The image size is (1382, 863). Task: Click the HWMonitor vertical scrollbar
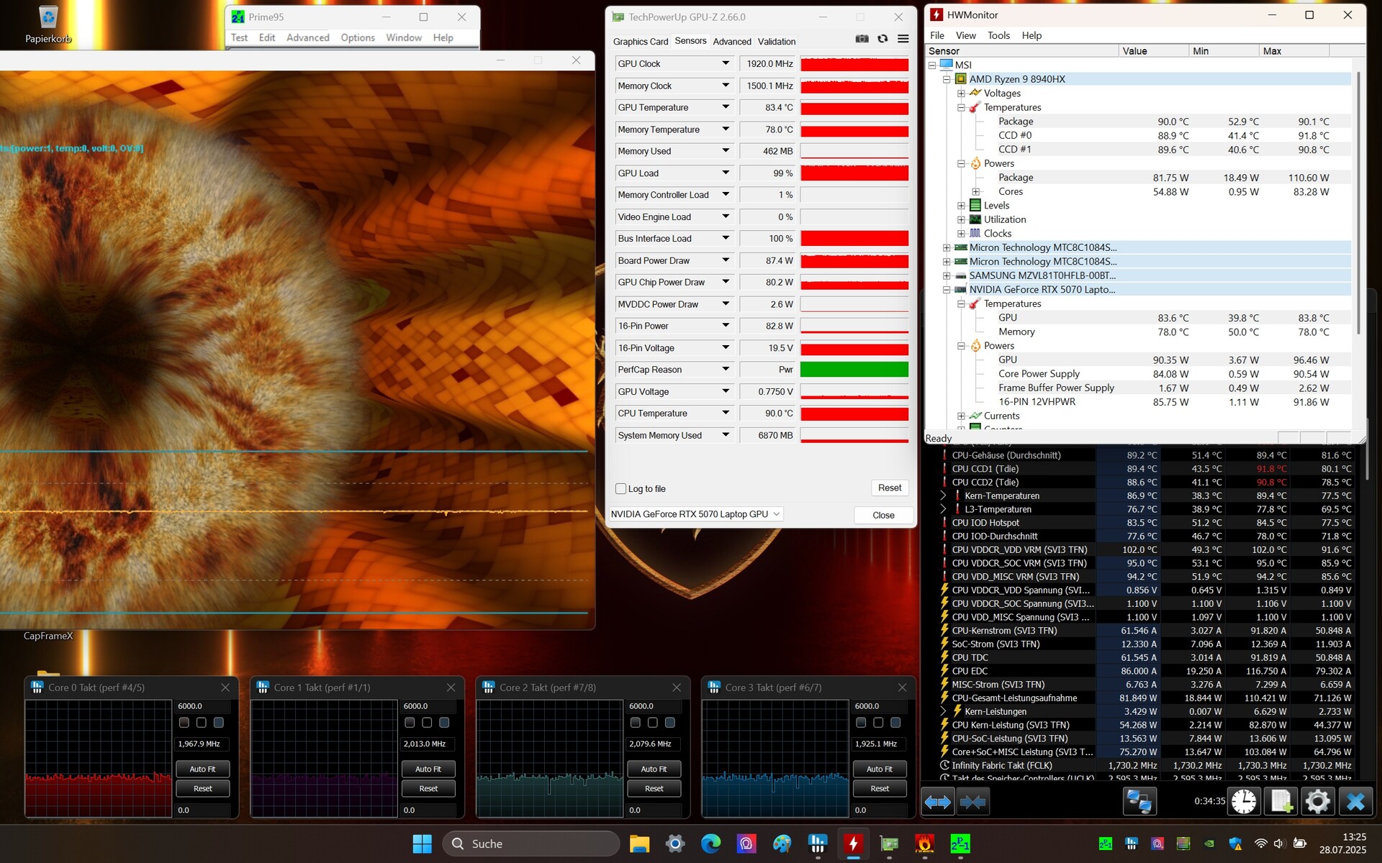click(1359, 201)
